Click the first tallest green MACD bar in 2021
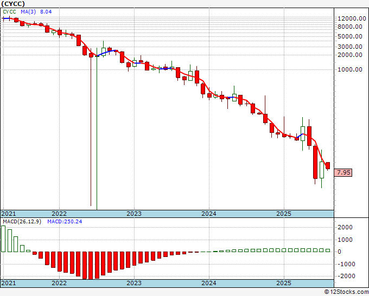 pos(3,239)
